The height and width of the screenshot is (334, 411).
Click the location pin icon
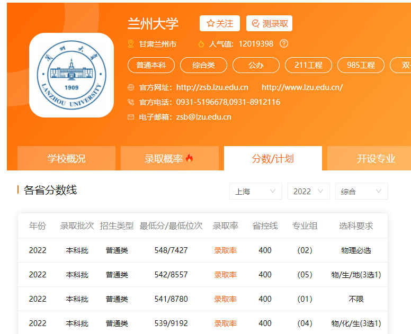tap(130, 44)
